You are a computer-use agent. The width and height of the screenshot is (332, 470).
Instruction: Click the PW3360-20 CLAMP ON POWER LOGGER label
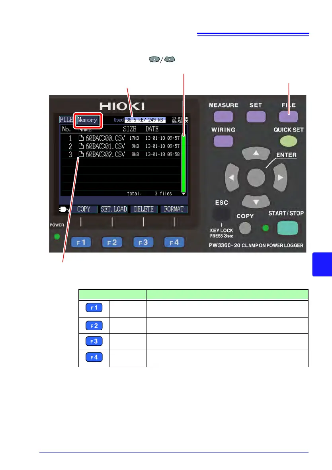pyautogui.click(x=256, y=245)
